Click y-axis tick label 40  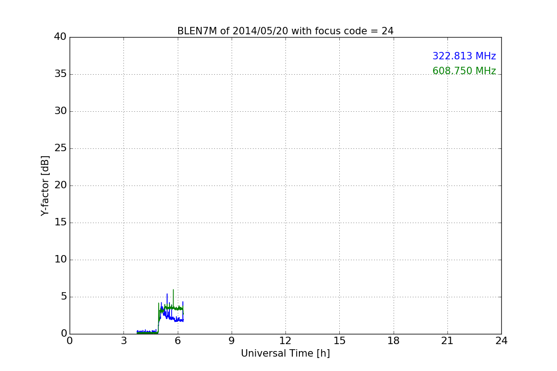coord(60,37)
